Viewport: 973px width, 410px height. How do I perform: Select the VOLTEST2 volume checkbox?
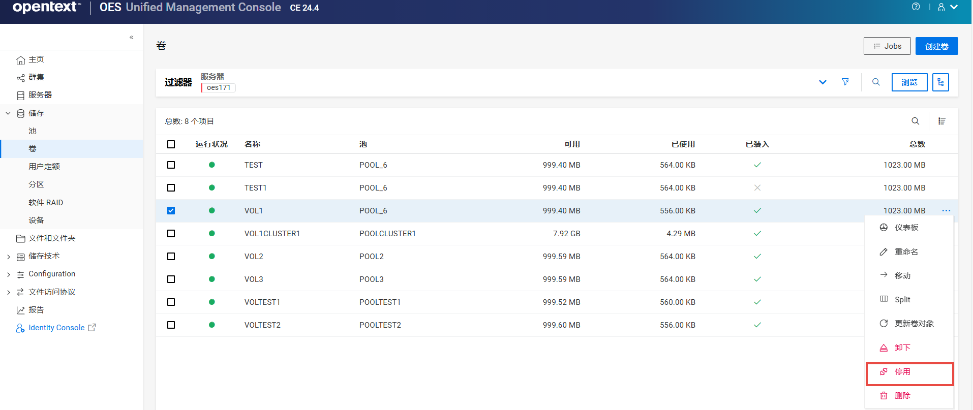point(171,325)
